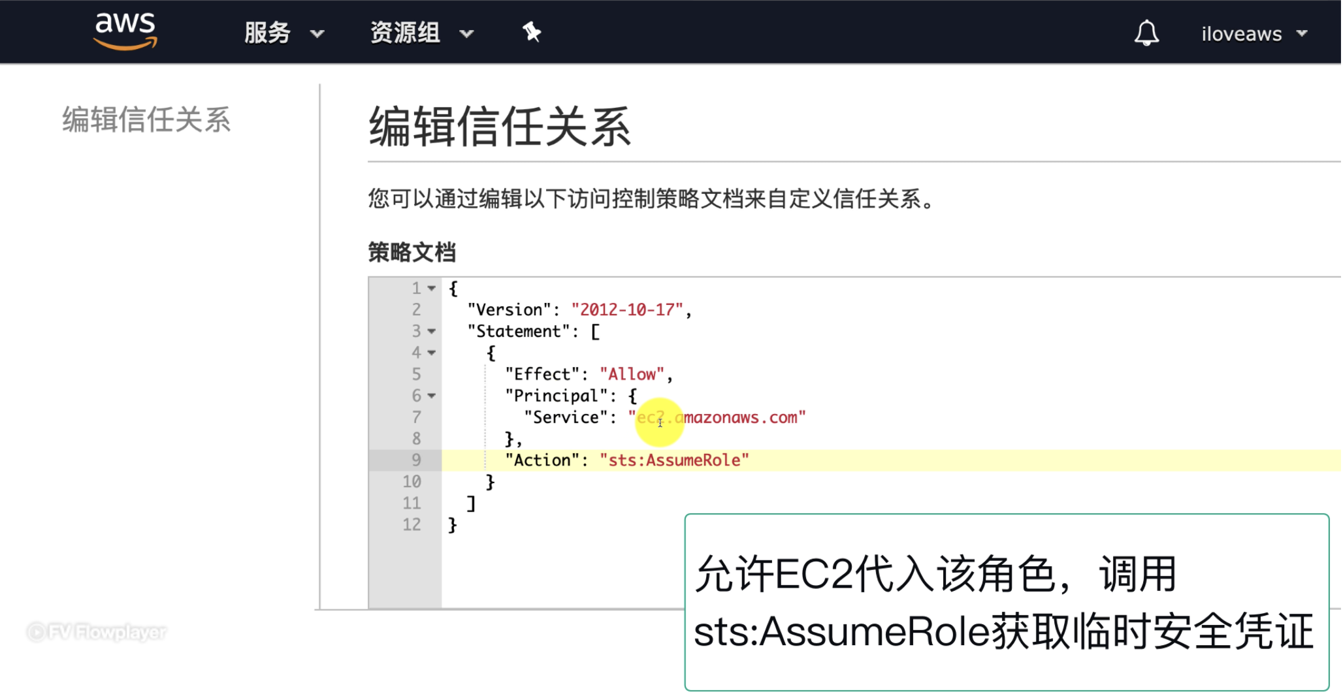Select 编辑信任关系 in the left sidebar
The image size is (1343, 700).
click(x=146, y=120)
